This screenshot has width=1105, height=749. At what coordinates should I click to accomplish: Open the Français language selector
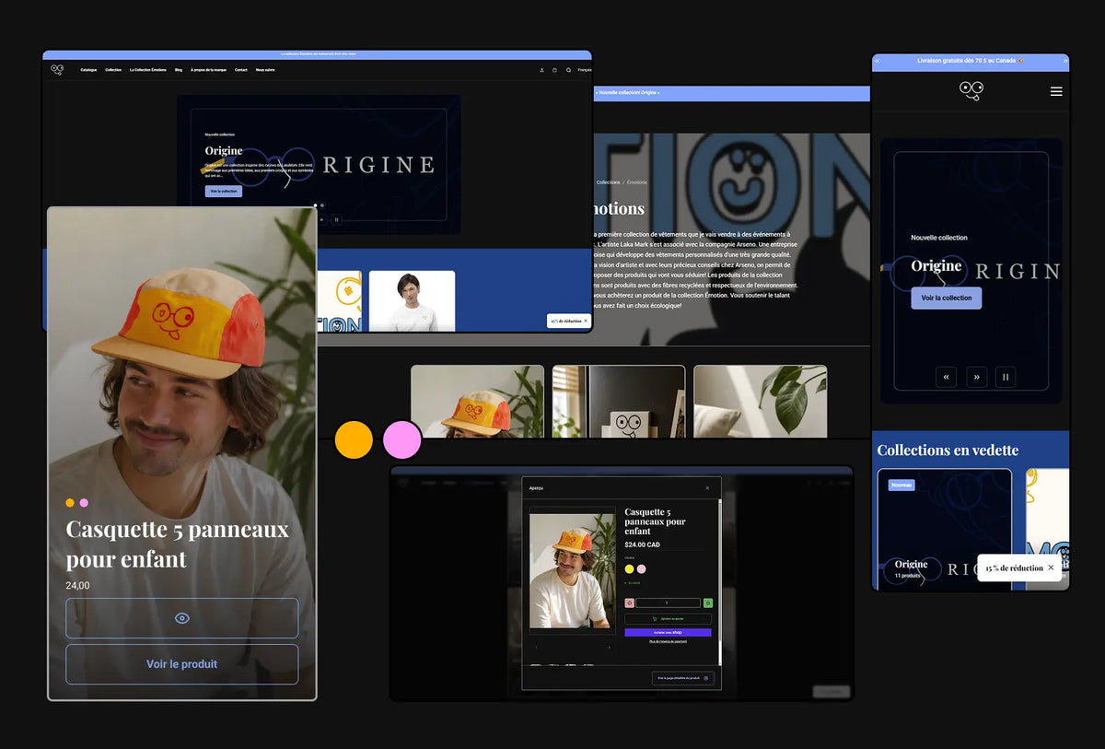coord(585,70)
